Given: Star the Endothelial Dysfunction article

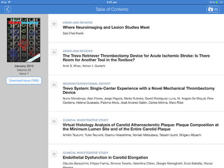Looking at the screenshot, I should (x=54, y=154).
